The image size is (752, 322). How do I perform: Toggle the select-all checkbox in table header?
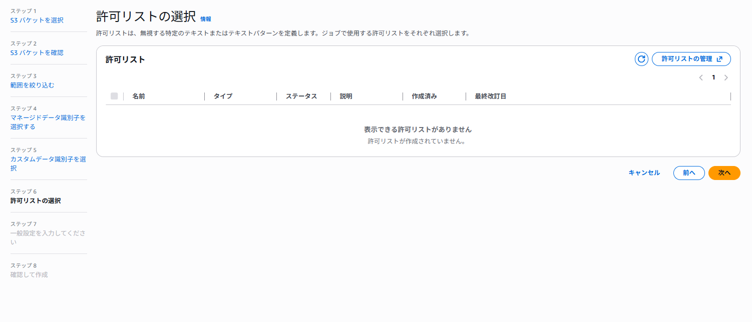(114, 96)
